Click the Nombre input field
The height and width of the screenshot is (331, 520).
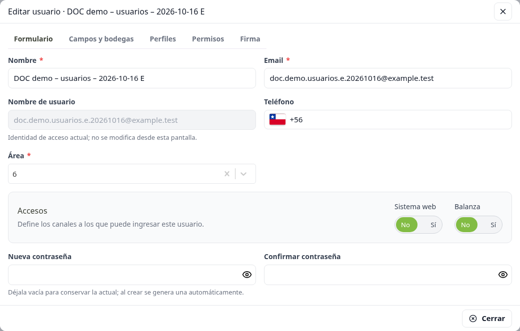coord(132,78)
